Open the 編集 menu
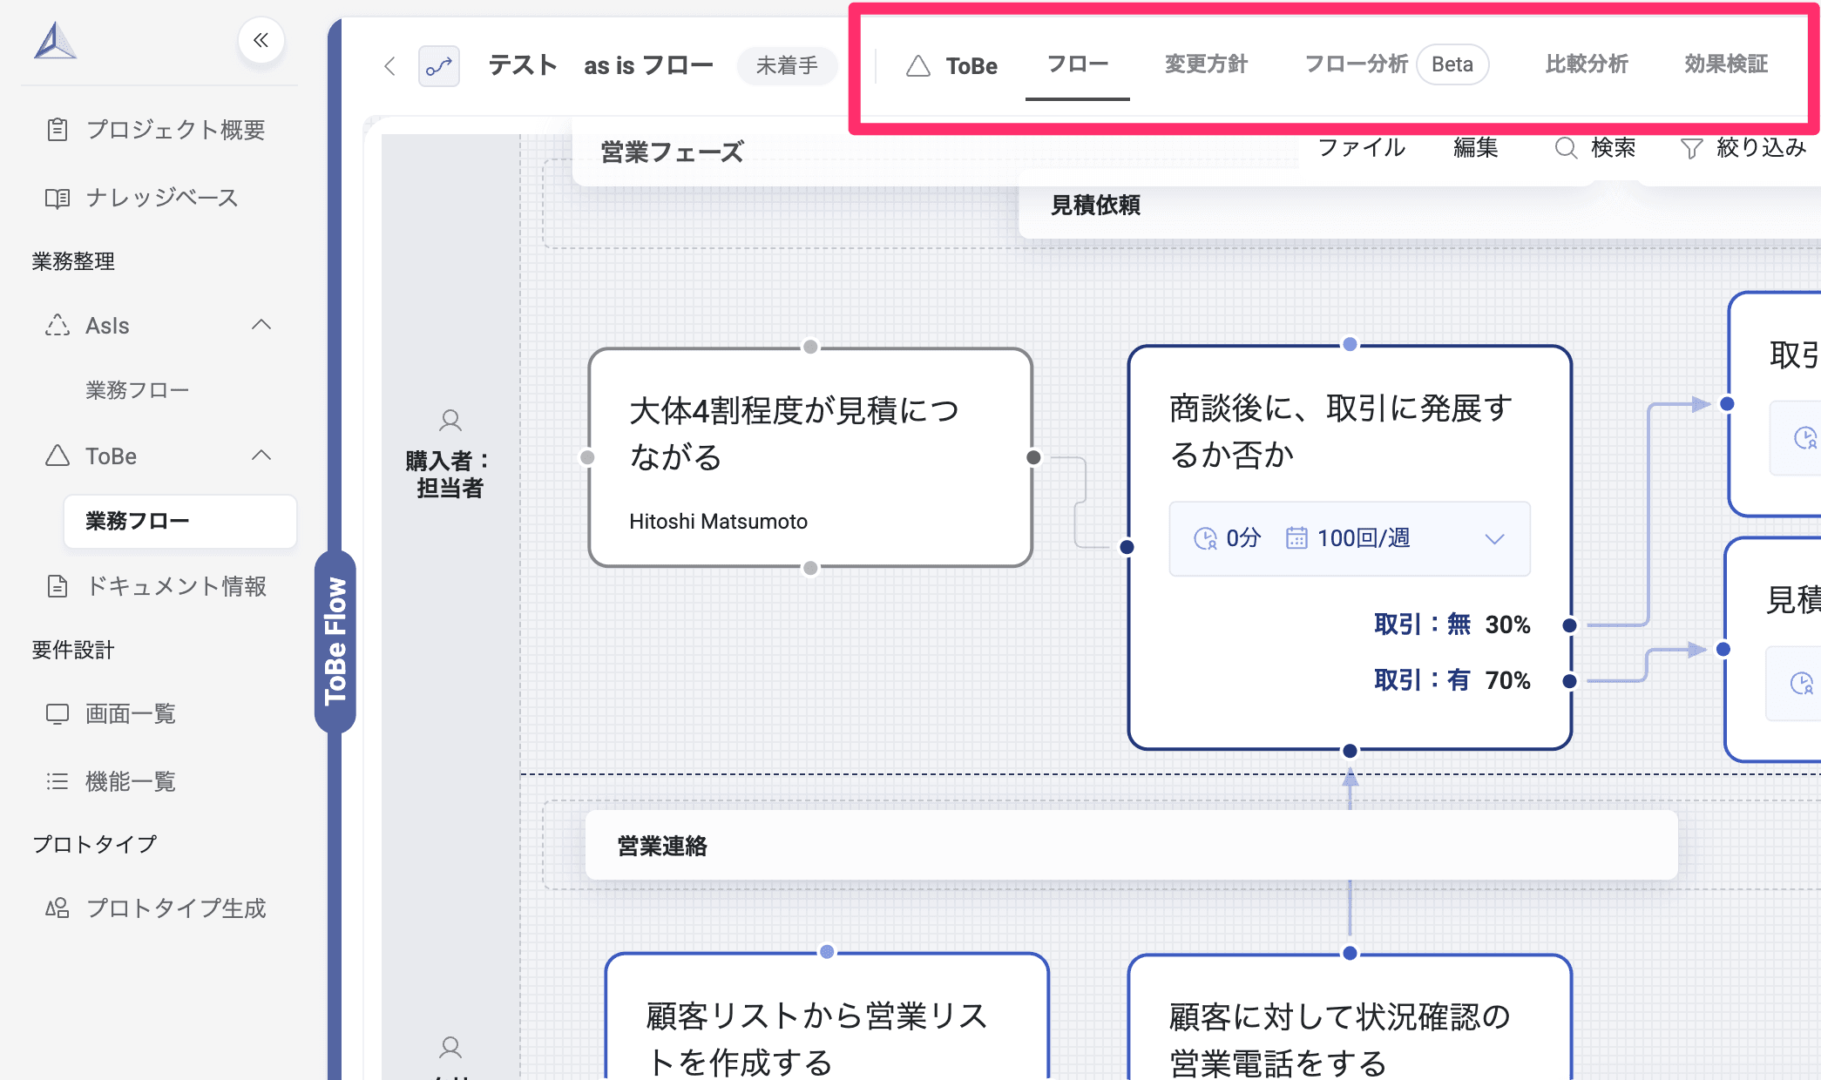 click(1475, 148)
